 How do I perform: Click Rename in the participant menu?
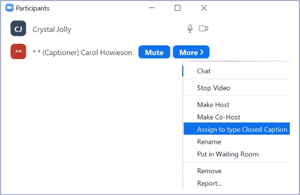[x=209, y=142]
